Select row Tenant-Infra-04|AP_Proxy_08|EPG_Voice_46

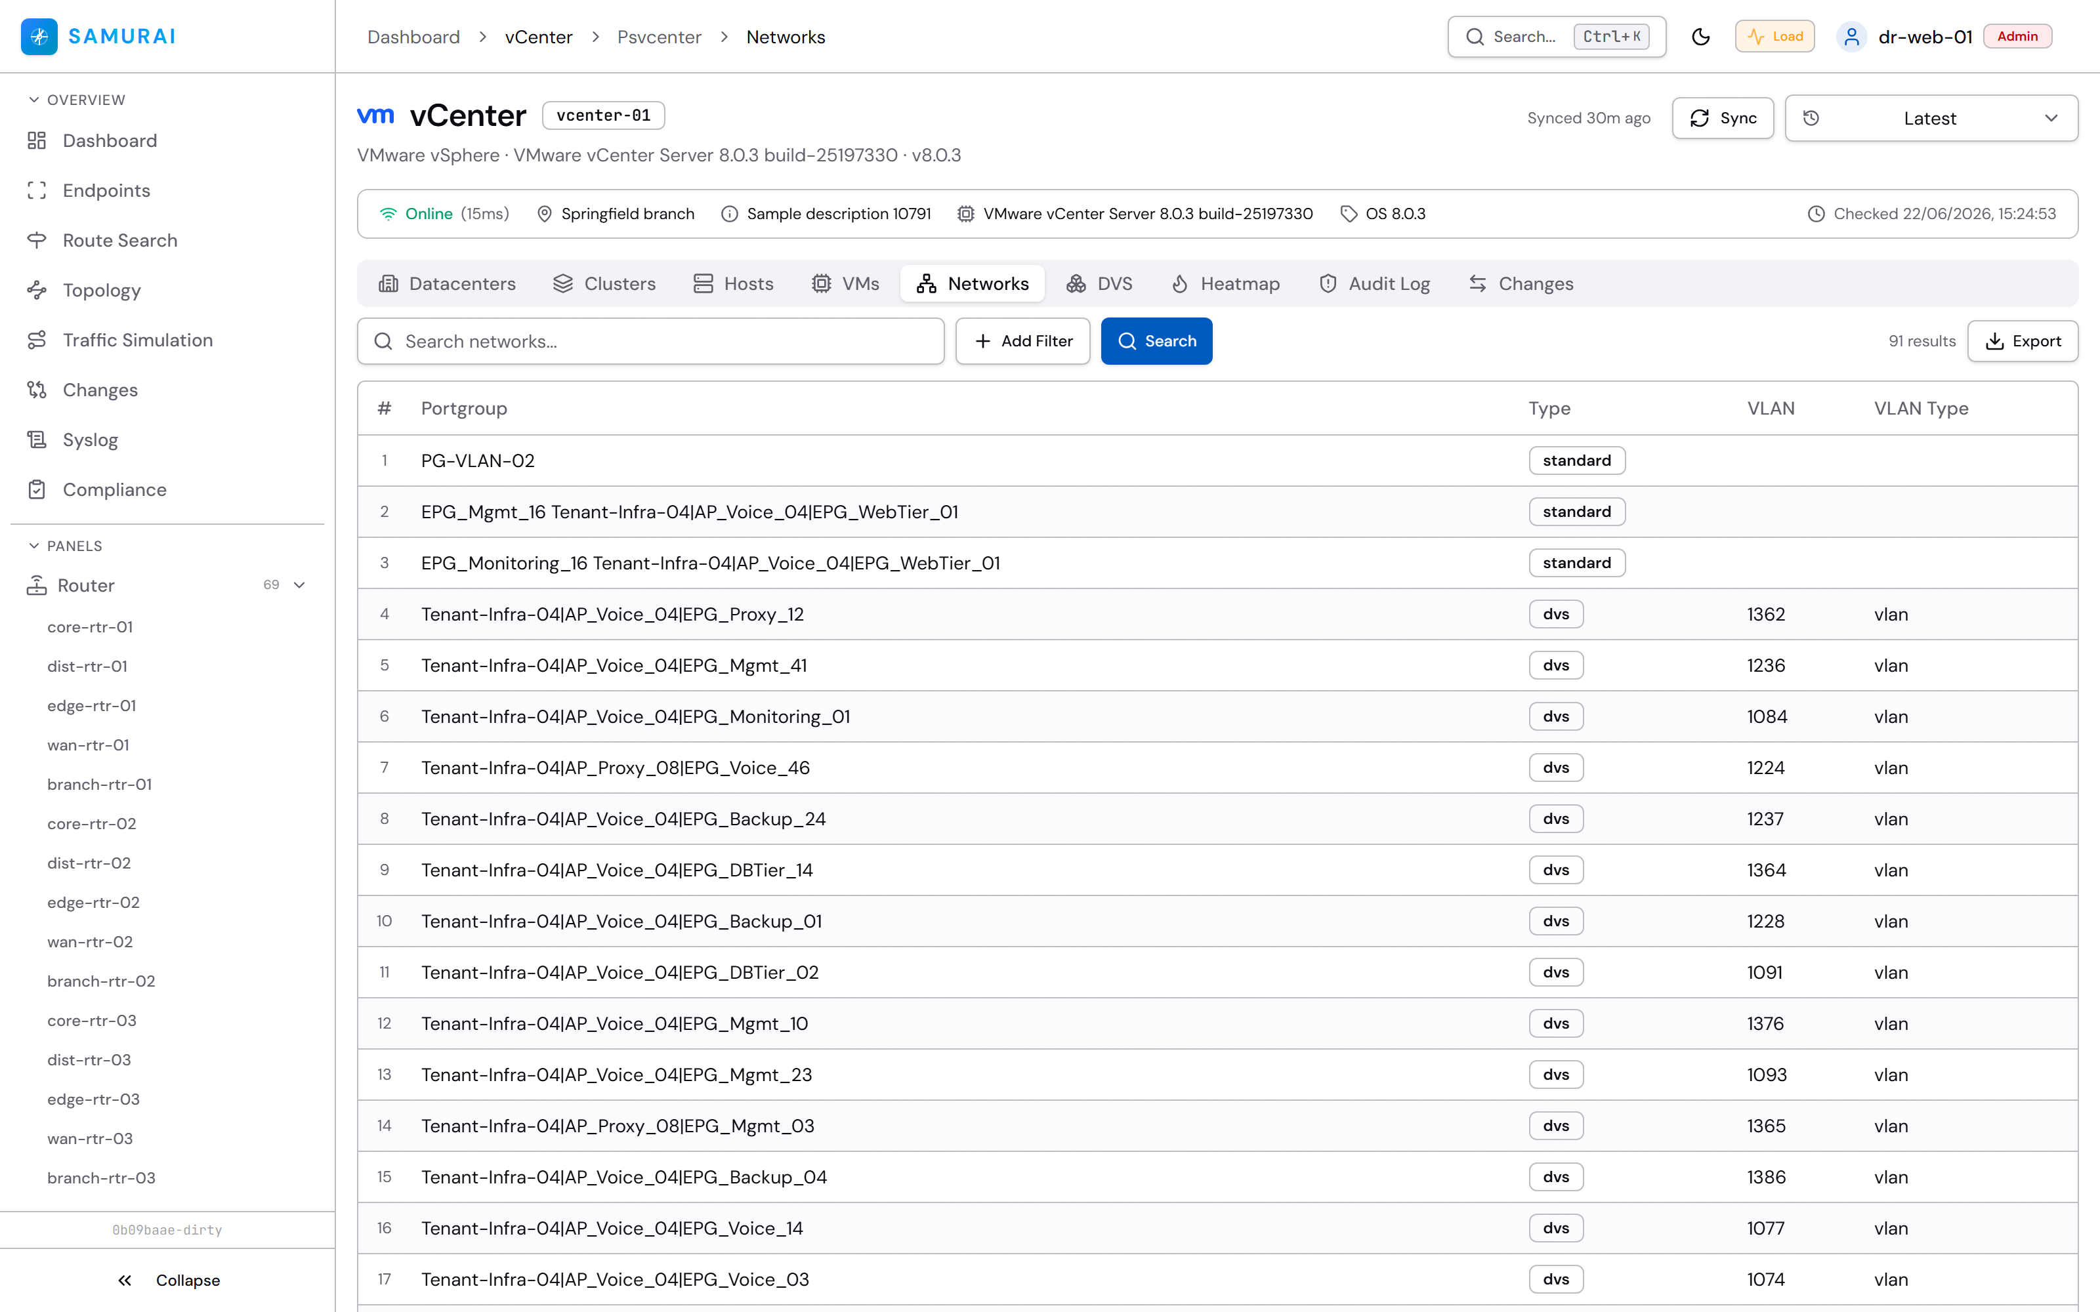pos(1217,767)
